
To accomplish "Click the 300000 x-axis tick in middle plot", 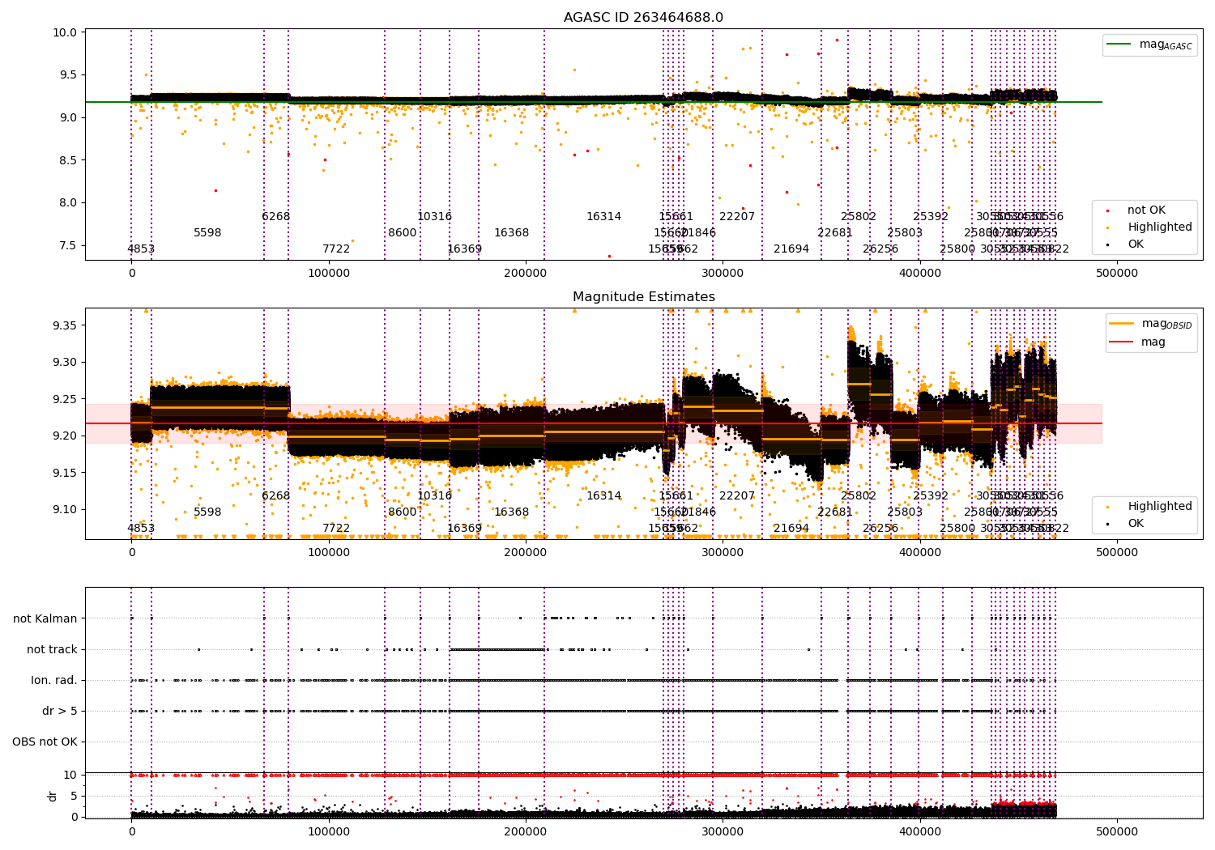I will click(723, 553).
